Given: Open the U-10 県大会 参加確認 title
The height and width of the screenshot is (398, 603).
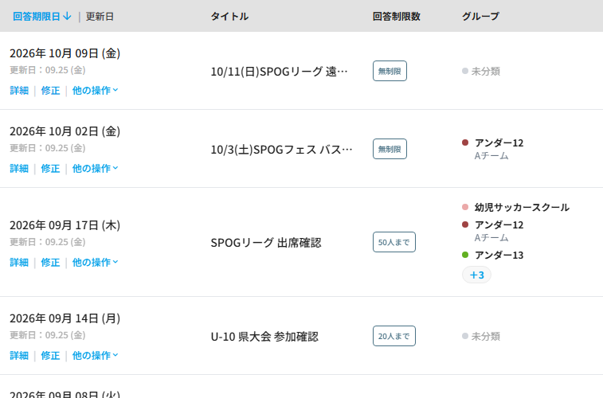Looking at the screenshot, I should pos(264,337).
